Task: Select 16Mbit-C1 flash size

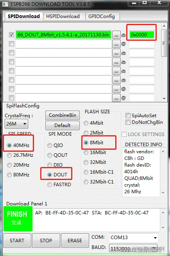Action: tap(98, 172)
